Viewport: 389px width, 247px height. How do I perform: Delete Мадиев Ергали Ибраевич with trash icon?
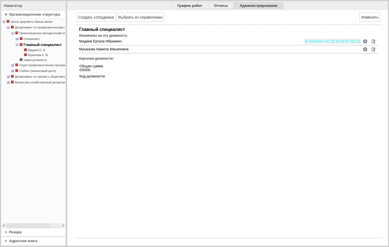[373, 41]
